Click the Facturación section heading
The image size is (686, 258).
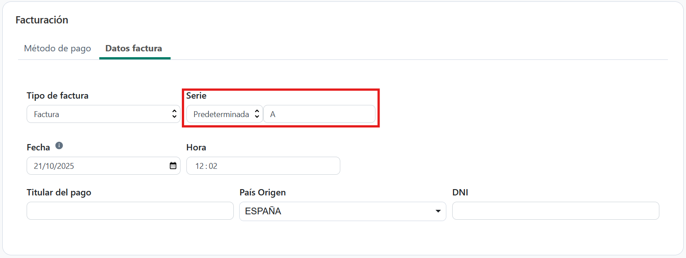42,20
